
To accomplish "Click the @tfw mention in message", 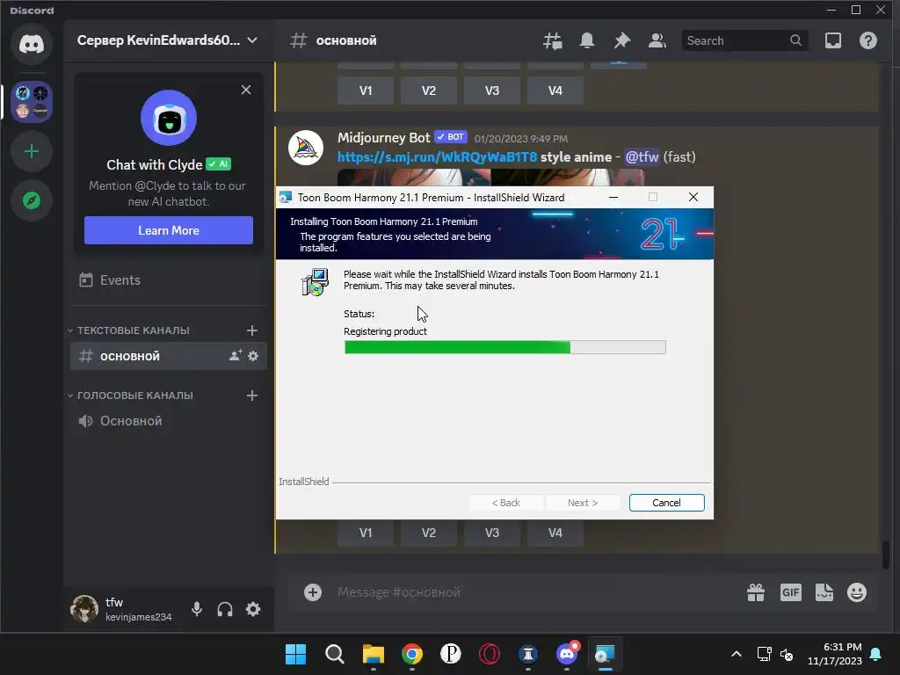I will pos(642,156).
